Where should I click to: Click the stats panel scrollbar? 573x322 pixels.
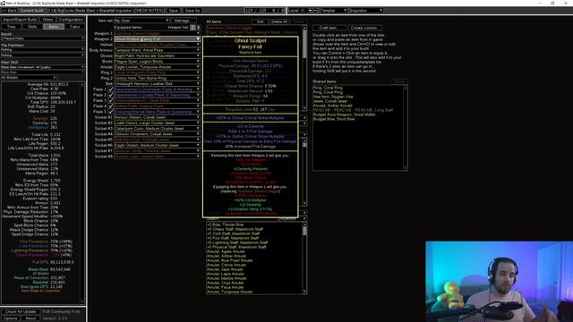[82, 193]
